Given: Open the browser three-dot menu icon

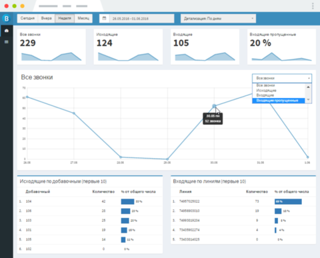Looking at the screenshot, I should coord(313,6).
